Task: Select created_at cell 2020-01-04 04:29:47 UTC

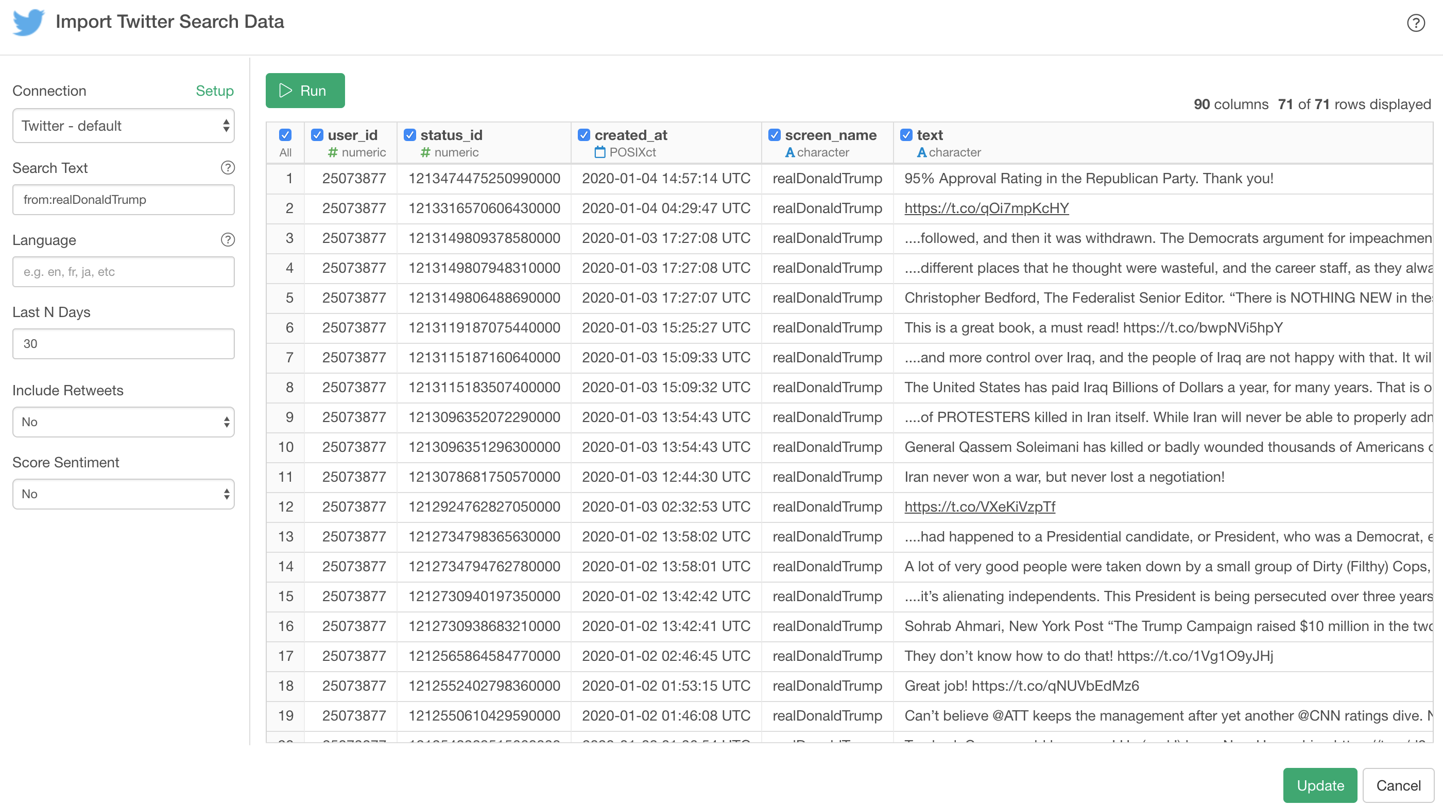Action: tap(666, 208)
